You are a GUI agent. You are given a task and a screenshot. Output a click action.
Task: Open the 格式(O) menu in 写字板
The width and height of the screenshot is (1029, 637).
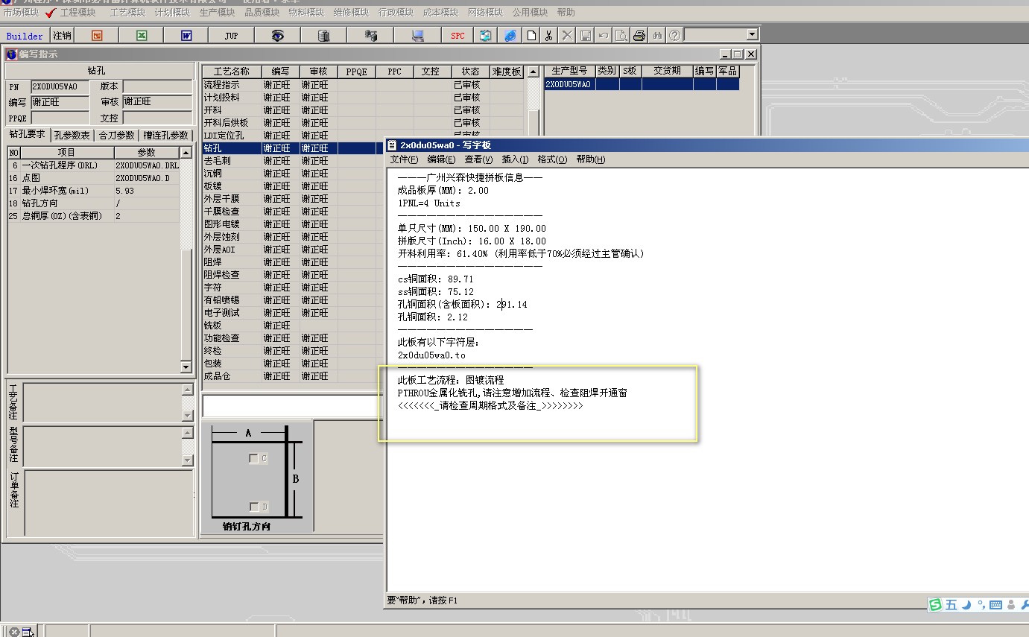tap(552, 159)
